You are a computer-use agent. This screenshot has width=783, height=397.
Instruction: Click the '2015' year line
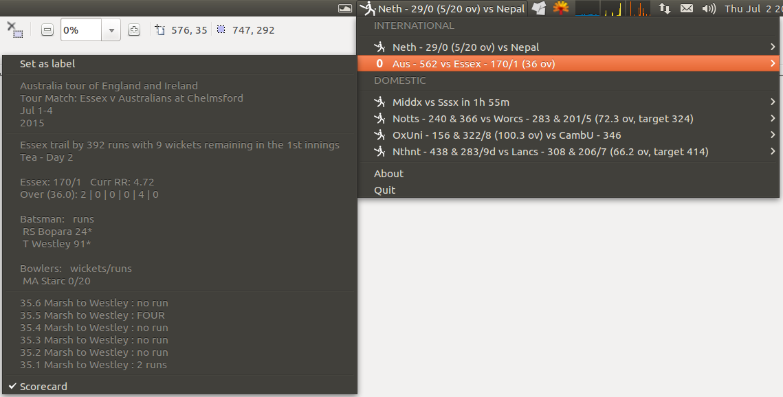pyautogui.click(x=32, y=123)
